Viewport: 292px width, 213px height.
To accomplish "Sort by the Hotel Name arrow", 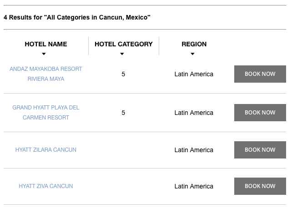I will 44,54.
